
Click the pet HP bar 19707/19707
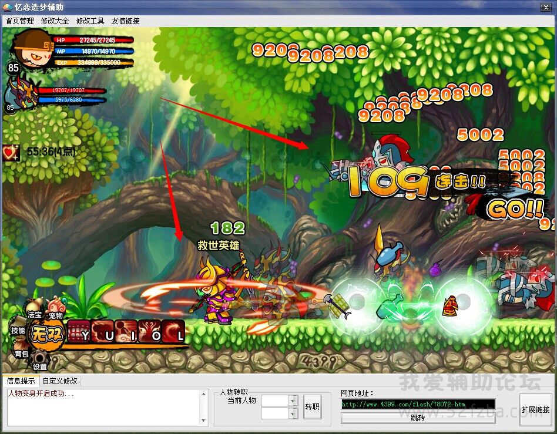coord(72,90)
